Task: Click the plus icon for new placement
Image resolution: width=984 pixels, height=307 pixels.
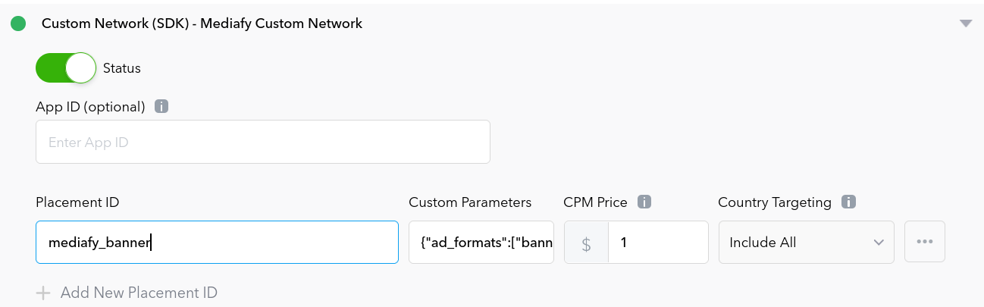Action: [43, 293]
